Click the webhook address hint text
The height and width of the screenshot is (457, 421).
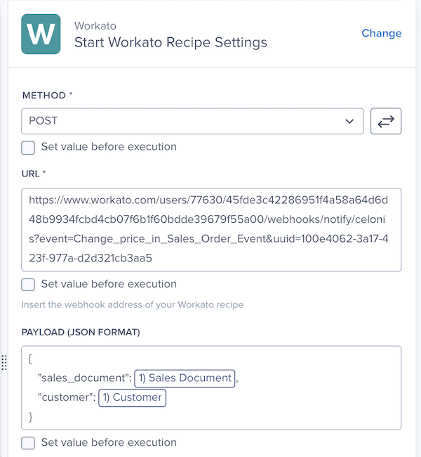coord(131,304)
